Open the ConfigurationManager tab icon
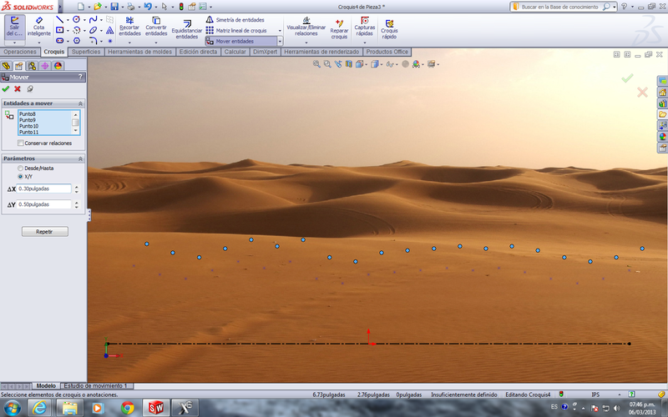Viewport: 668px width, 417px height. tap(32, 66)
